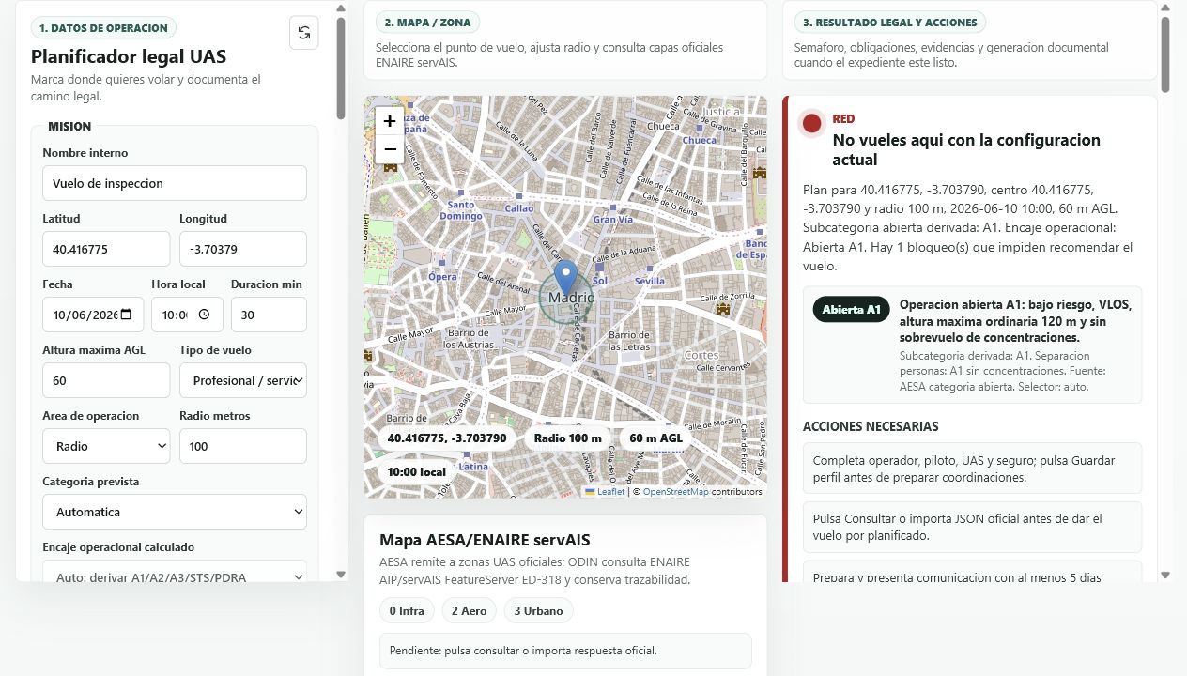
Task: Click the Callao label on the map
Action: tap(519, 208)
